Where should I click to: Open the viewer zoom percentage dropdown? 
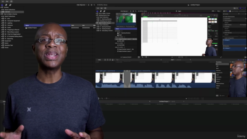coord(213,11)
